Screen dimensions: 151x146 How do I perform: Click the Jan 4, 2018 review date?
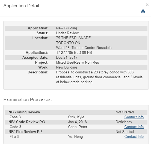(x=78, y=122)
